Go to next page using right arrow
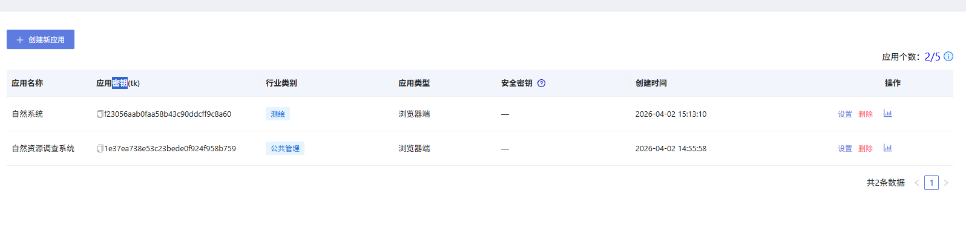 click(x=946, y=183)
